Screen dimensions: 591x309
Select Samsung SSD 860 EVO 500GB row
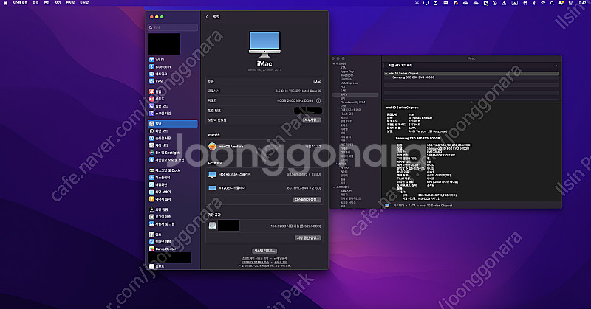click(x=471, y=77)
